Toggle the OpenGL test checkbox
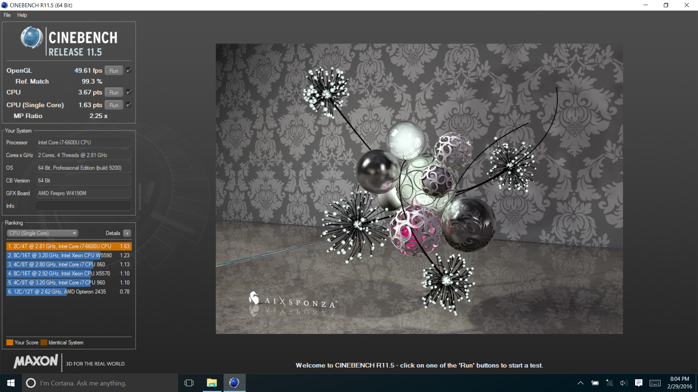The width and height of the screenshot is (698, 392). [128, 70]
